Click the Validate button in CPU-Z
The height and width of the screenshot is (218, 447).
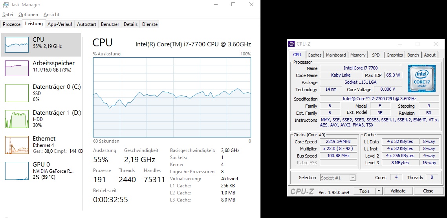point(398,191)
